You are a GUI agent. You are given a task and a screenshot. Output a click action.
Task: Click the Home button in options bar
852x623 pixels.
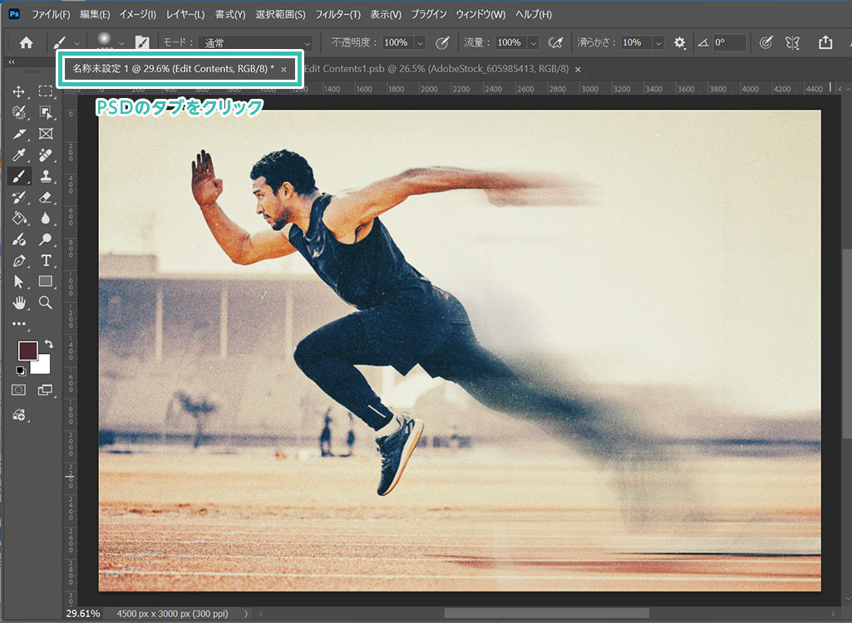click(x=27, y=42)
